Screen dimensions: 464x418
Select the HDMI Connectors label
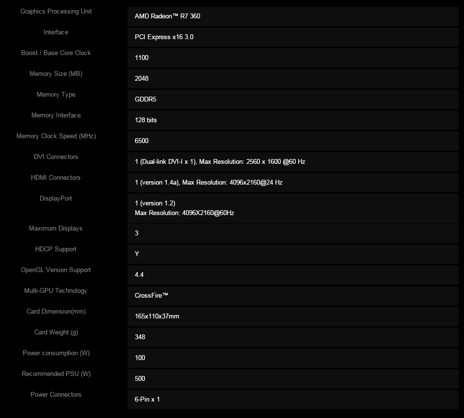[56, 177]
